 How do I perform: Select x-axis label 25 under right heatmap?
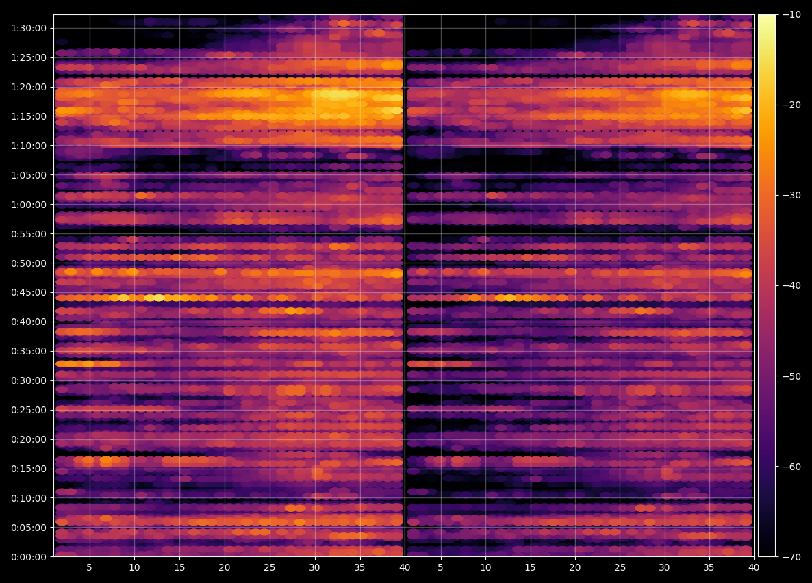tap(620, 567)
